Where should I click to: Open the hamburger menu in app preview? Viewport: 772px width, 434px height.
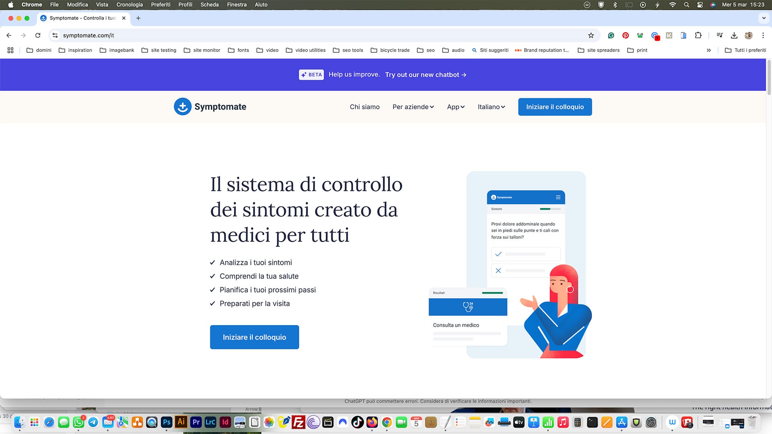558,197
